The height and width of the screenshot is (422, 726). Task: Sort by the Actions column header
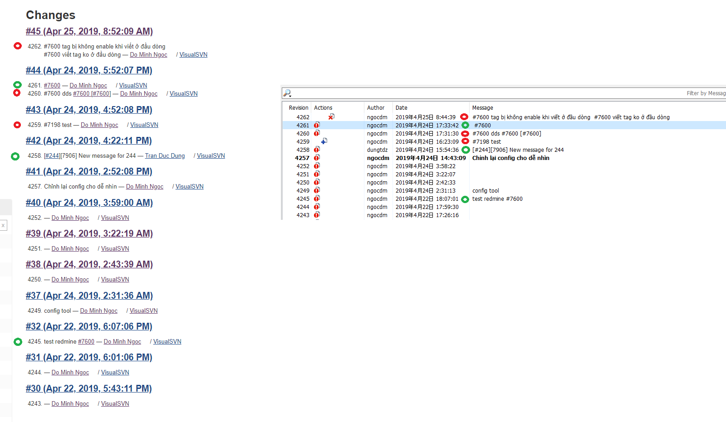tap(323, 107)
